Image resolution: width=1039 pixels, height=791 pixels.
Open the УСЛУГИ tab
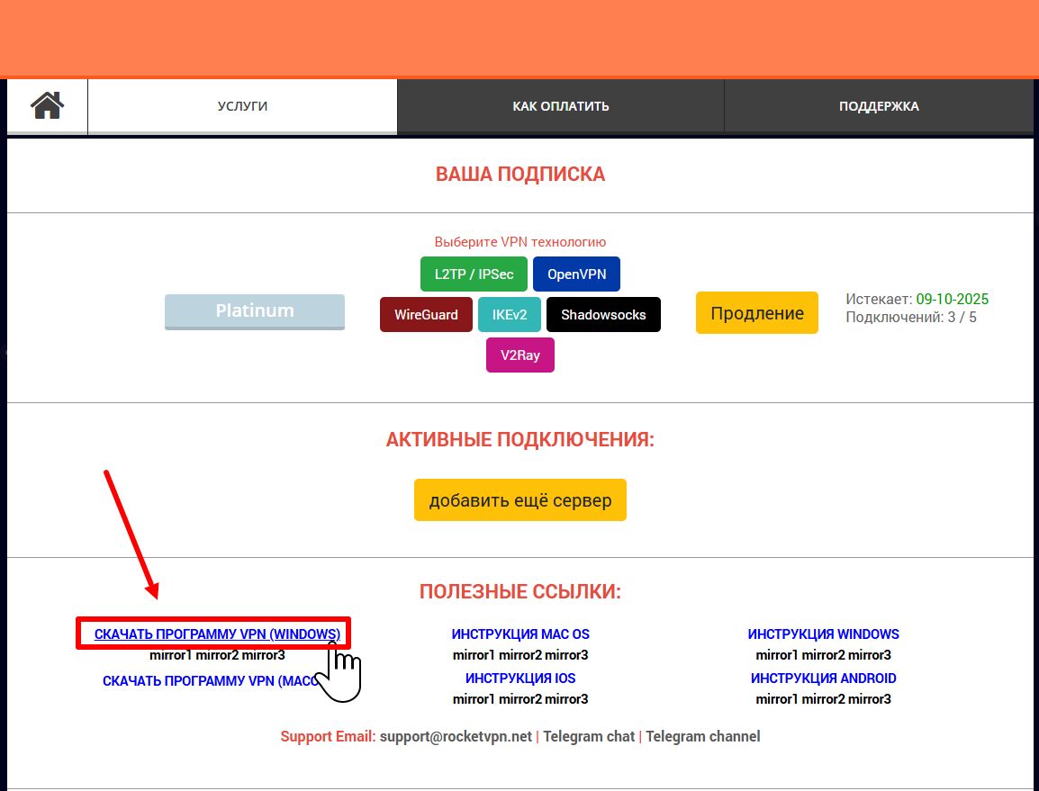242,106
